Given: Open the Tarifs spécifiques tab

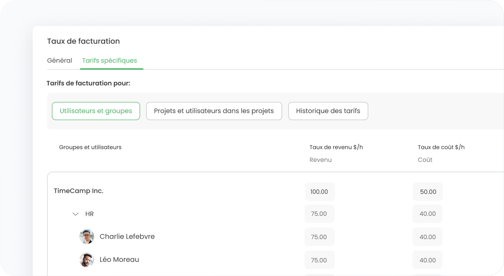Looking at the screenshot, I should [x=110, y=61].
